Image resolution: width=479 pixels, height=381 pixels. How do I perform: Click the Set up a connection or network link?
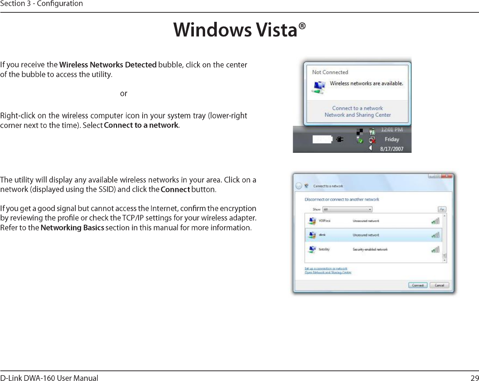tap(326, 269)
